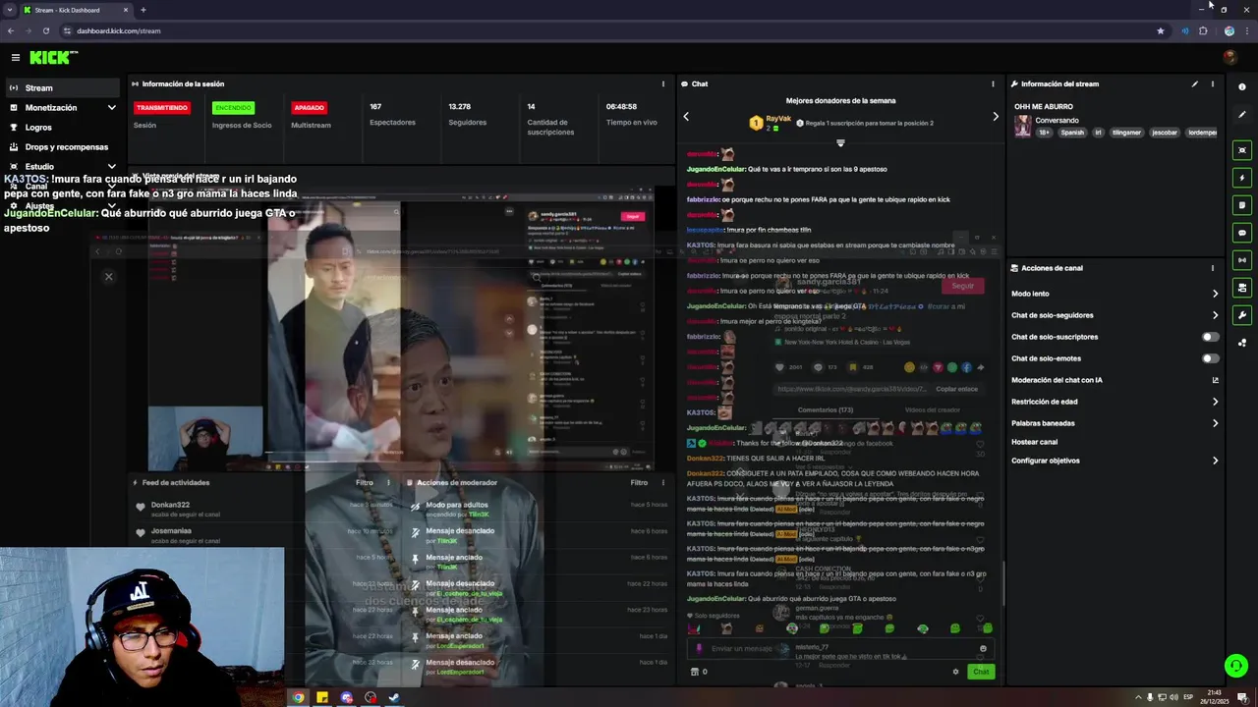Expand the Estudio sidebar section
The width and height of the screenshot is (1258, 707).
point(62,166)
